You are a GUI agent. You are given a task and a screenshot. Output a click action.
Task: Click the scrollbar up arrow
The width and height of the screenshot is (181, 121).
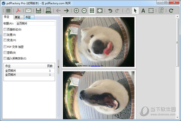click(177, 17)
